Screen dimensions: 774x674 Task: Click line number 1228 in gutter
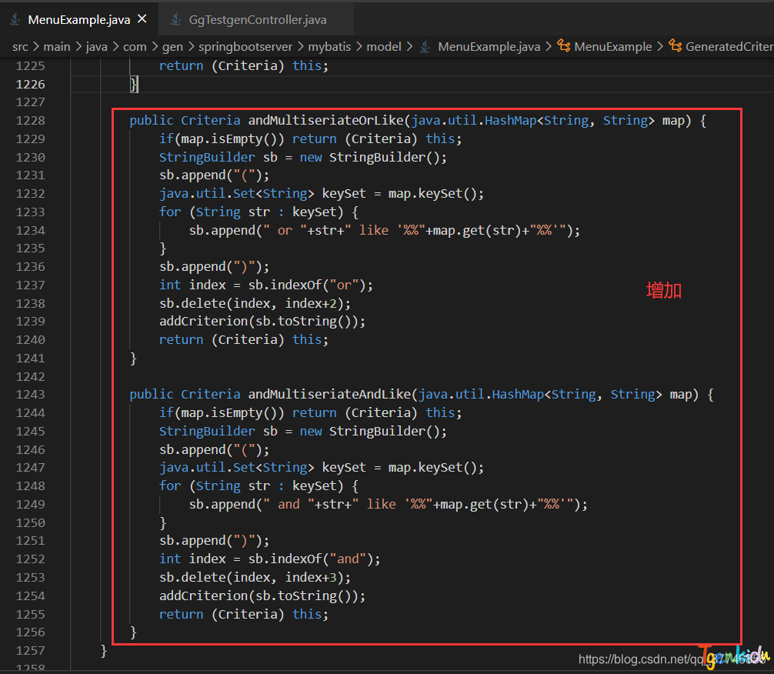click(x=30, y=121)
